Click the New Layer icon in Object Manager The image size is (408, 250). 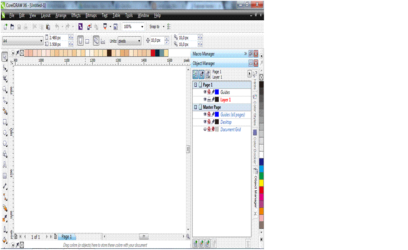(x=195, y=243)
